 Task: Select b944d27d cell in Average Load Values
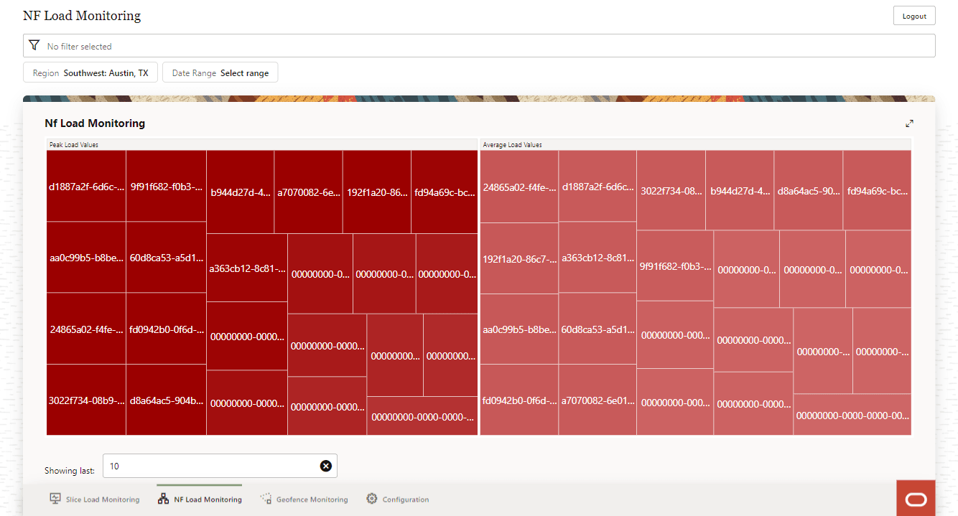[740, 190]
